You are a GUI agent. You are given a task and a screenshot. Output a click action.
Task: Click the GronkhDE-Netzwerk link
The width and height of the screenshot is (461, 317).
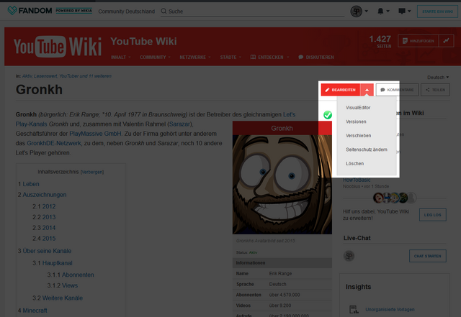pos(54,143)
